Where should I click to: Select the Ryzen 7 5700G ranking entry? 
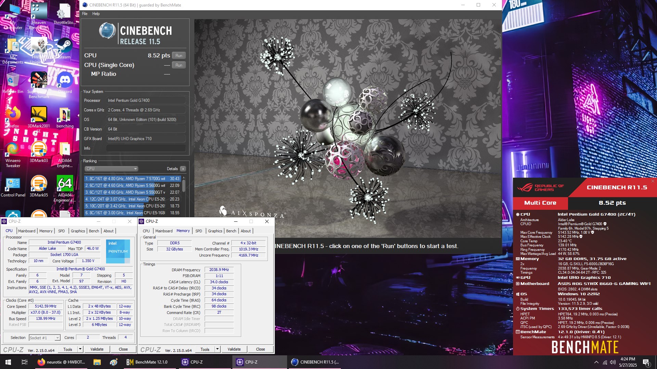pyautogui.click(x=132, y=179)
